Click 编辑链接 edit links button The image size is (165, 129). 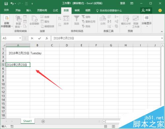coord(48,26)
